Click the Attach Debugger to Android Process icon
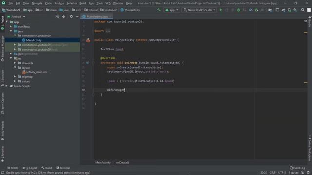Viewport: 312px width, 175px height. pyautogui.click(x=257, y=10)
